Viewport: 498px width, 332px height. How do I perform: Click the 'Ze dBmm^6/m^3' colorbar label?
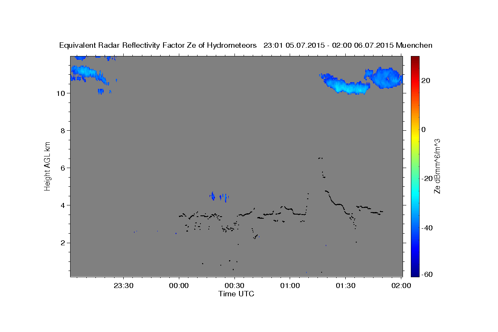(x=437, y=166)
